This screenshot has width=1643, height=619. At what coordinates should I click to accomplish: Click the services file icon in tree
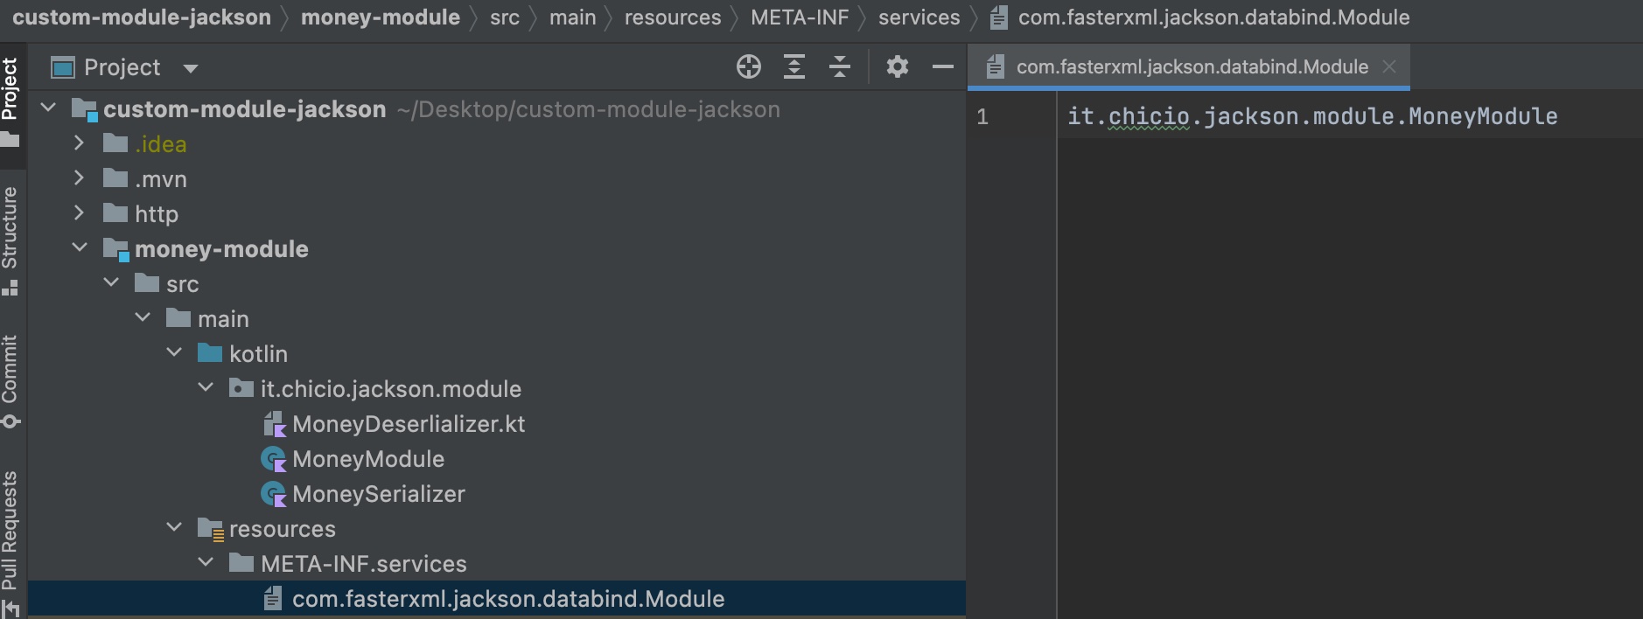[273, 598]
